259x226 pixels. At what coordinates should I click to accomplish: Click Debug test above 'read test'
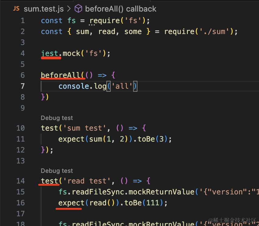(57, 171)
